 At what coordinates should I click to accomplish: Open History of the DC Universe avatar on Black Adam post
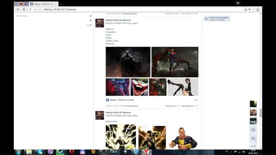(100, 115)
